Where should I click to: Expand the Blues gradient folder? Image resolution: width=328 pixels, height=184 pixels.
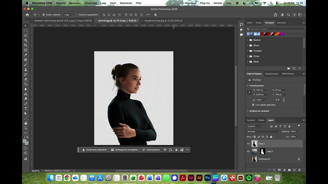pos(248,45)
